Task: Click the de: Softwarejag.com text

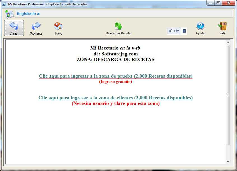Action: (x=116, y=54)
